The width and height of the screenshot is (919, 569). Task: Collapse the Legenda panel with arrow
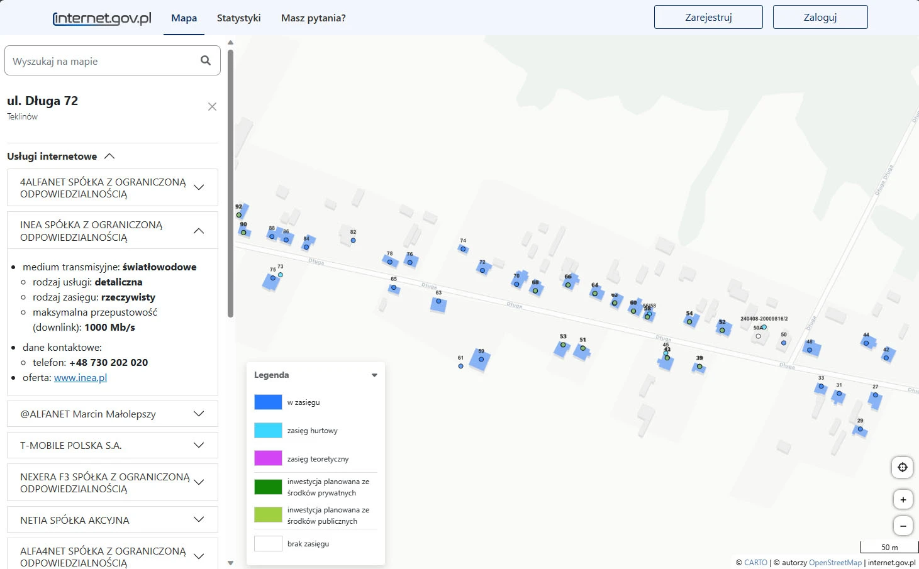pos(374,375)
